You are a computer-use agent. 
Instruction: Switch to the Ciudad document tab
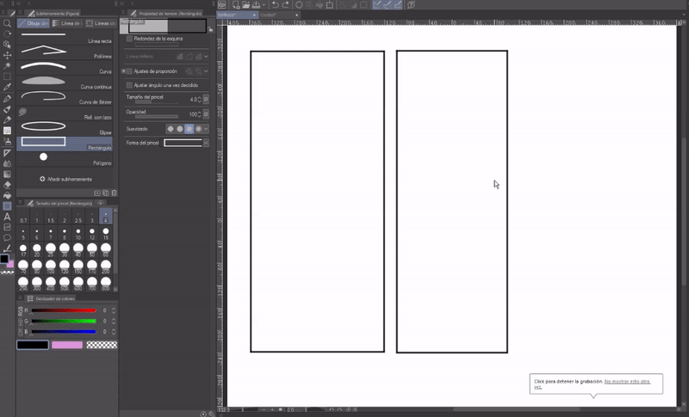tap(268, 15)
